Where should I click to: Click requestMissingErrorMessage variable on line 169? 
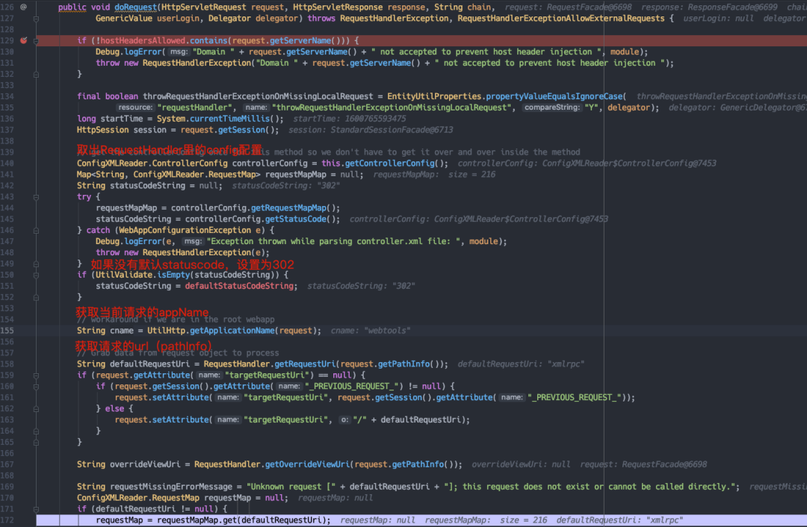[171, 487]
